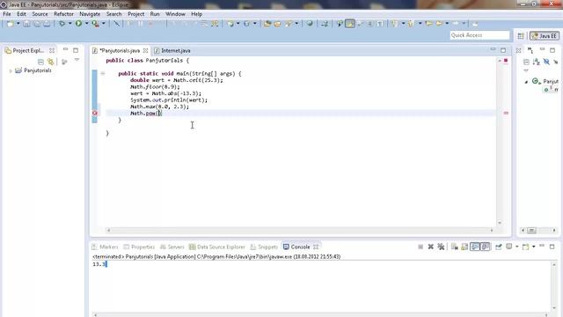Click Remove All Terminated Launches in Console
563x317 pixels.
pyautogui.click(x=441, y=247)
